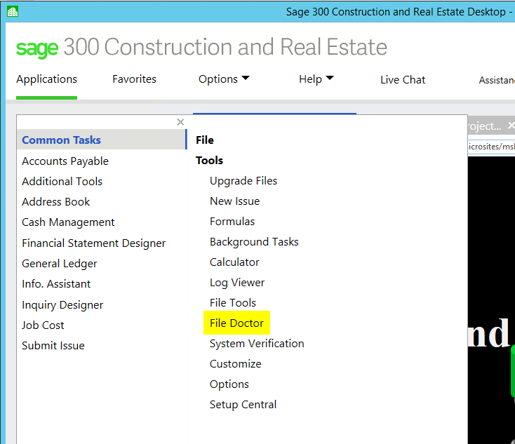Image resolution: width=515 pixels, height=444 pixels.
Task: Open File Tools utility
Action: pyautogui.click(x=233, y=303)
